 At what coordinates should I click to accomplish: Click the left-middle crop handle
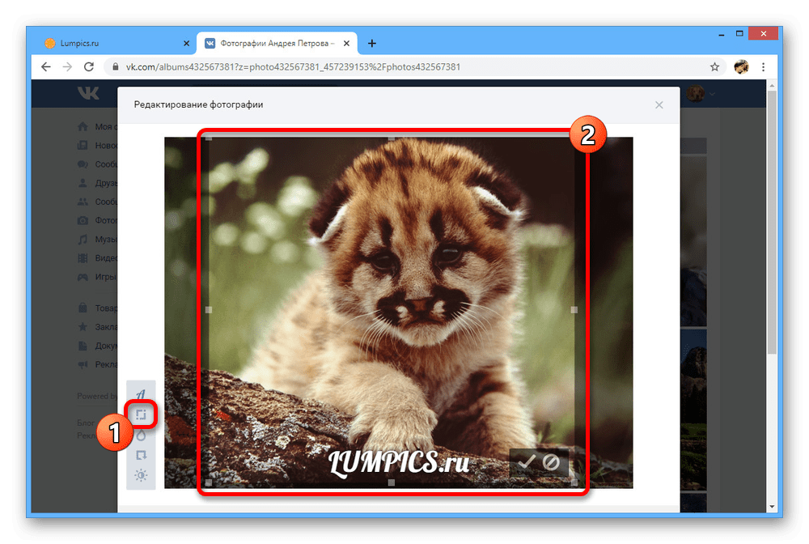click(x=209, y=310)
